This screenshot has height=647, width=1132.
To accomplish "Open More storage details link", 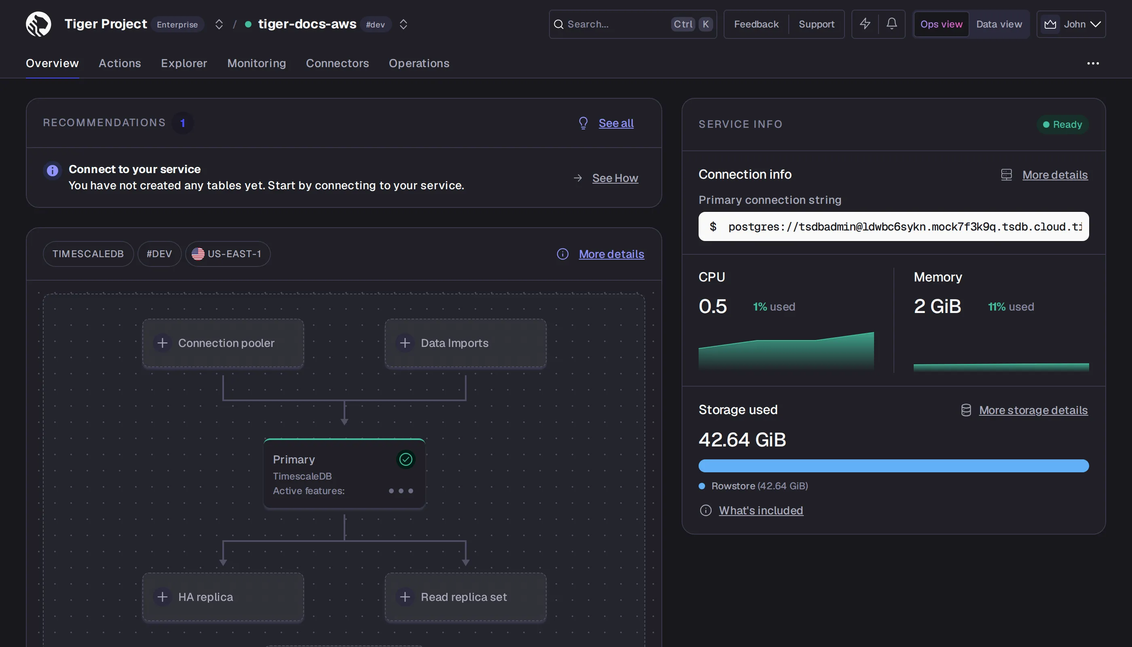I will [1033, 410].
